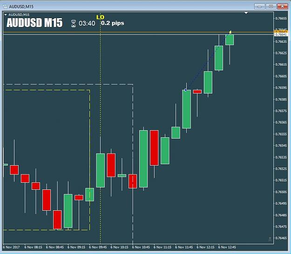Screen dimensions: 291x254
Task: Click the 6 Nov 10:45 time label
Action: [x=141, y=247]
